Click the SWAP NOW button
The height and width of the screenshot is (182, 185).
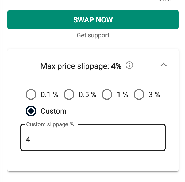[93, 20]
